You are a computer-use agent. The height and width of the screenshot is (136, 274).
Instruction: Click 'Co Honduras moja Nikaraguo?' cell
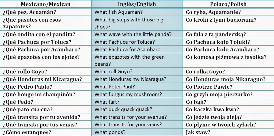coord(229,79)
